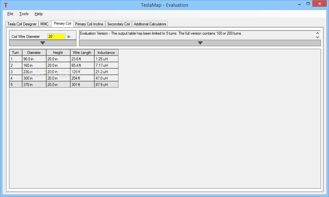Click the '23.6 ft' wire length cell
The width and height of the screenshot is (329, 197).
click(82, 59)
